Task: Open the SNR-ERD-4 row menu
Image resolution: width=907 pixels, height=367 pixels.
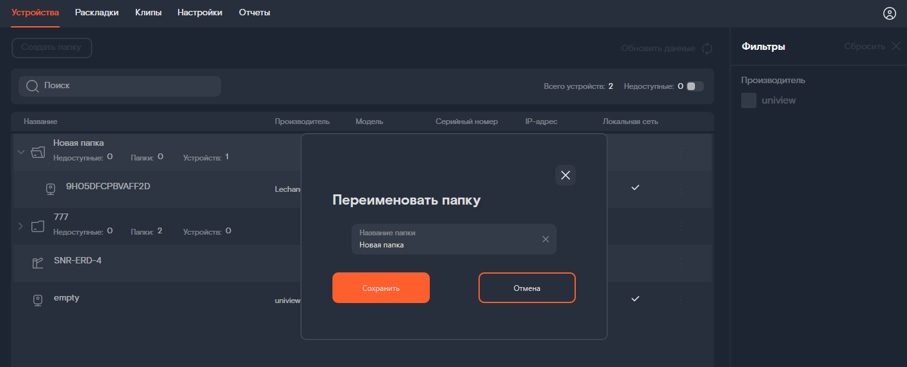Action: (x=680, y=263)
